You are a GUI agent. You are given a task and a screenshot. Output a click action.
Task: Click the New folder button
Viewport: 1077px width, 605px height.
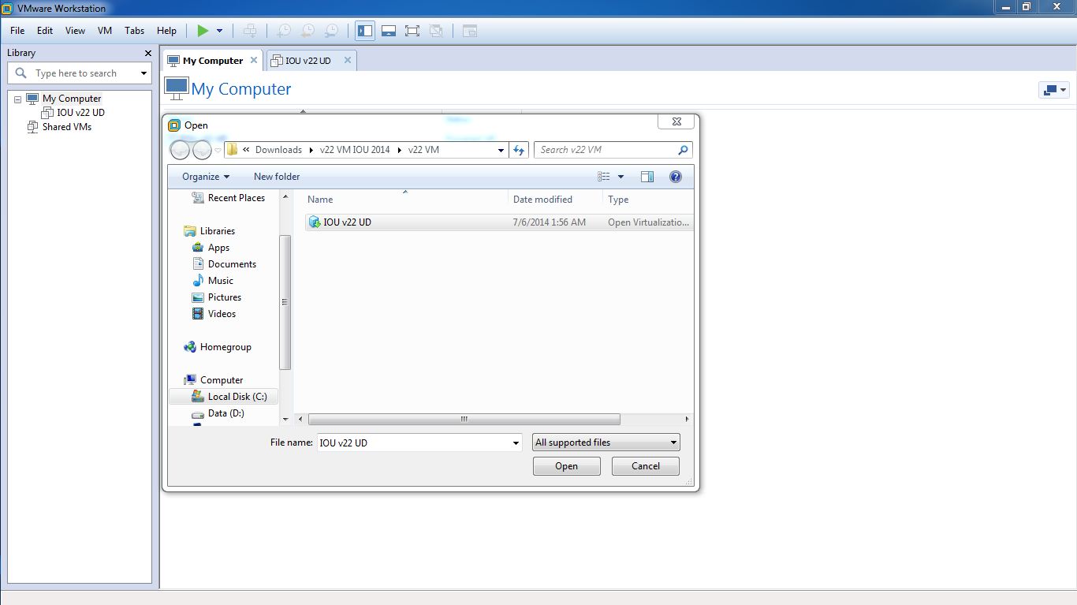pyautogui.click(x=277, y=177)
